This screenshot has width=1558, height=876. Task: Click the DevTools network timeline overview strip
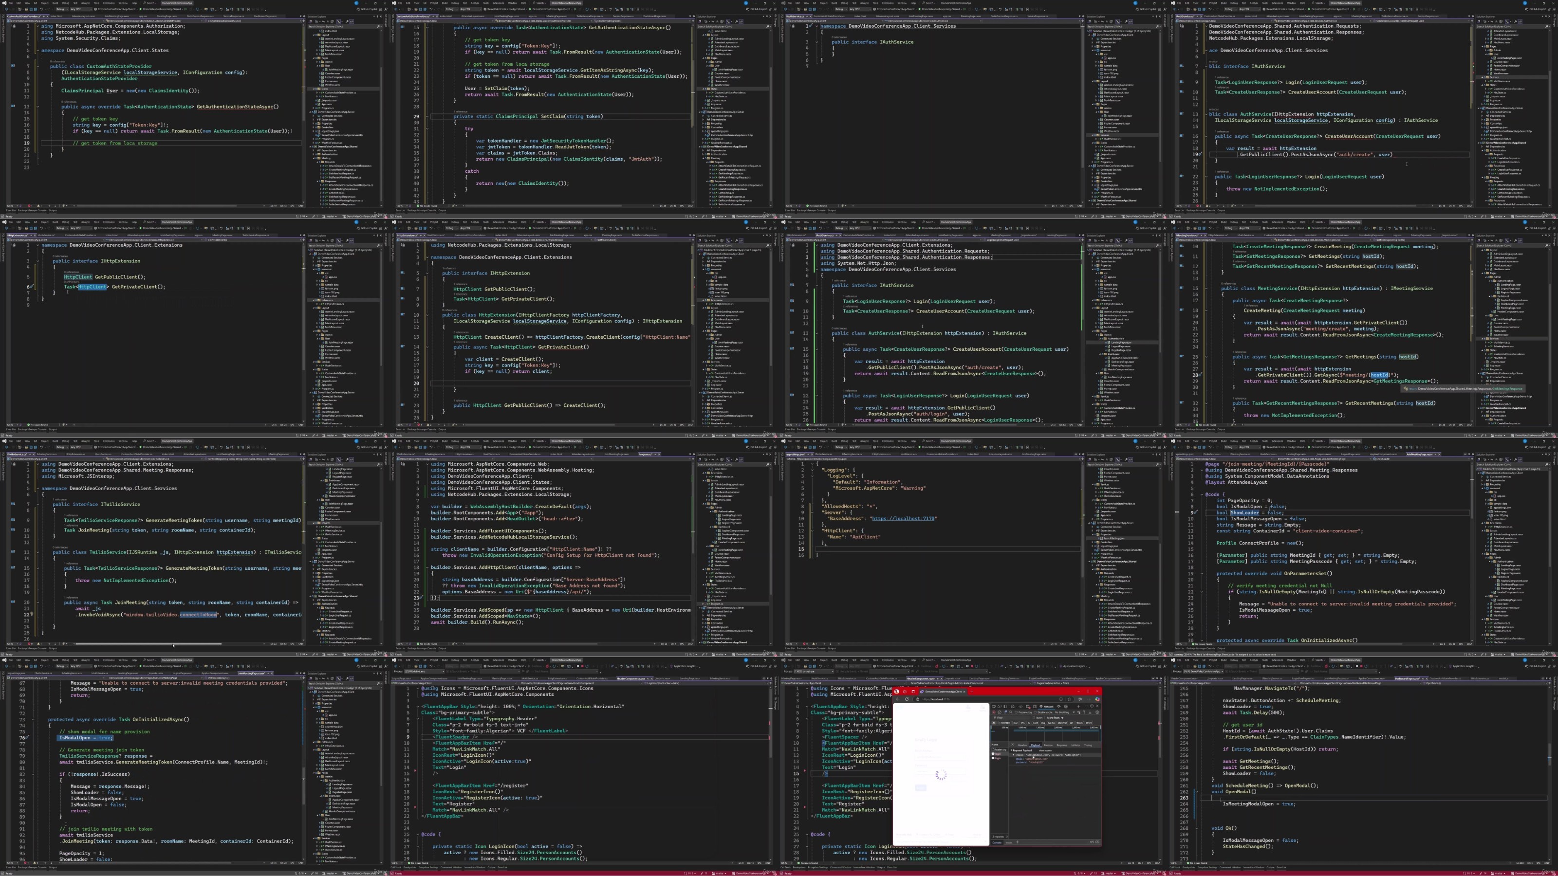click(x=1046, y=734)
